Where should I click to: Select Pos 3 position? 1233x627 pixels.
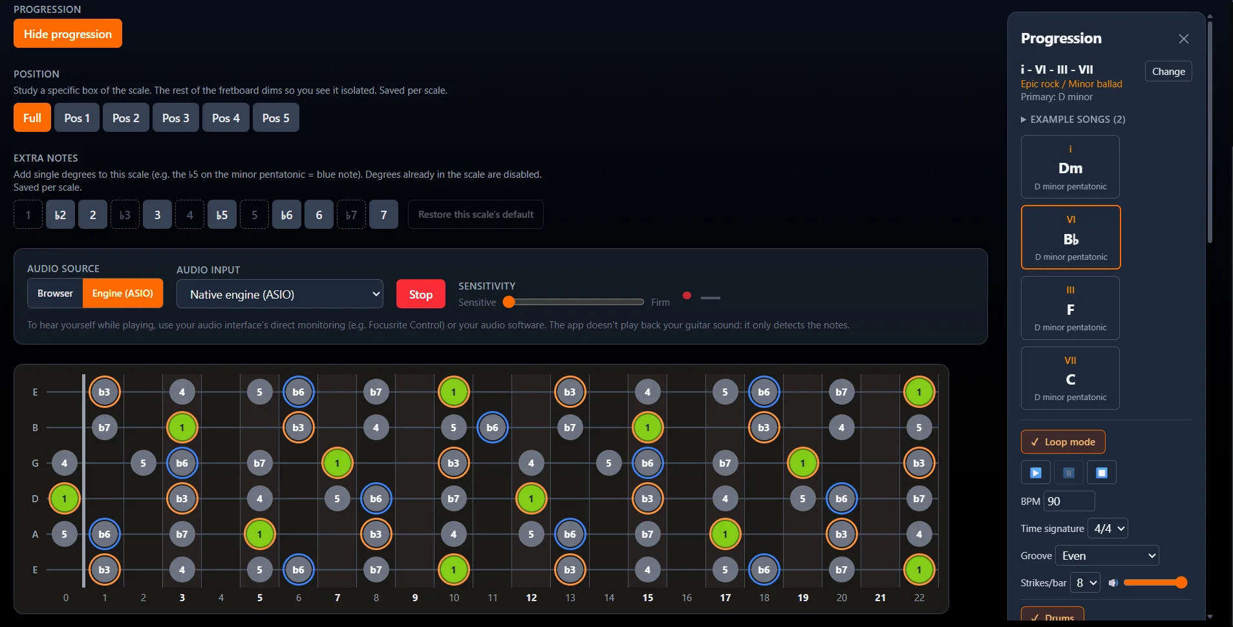176,118
